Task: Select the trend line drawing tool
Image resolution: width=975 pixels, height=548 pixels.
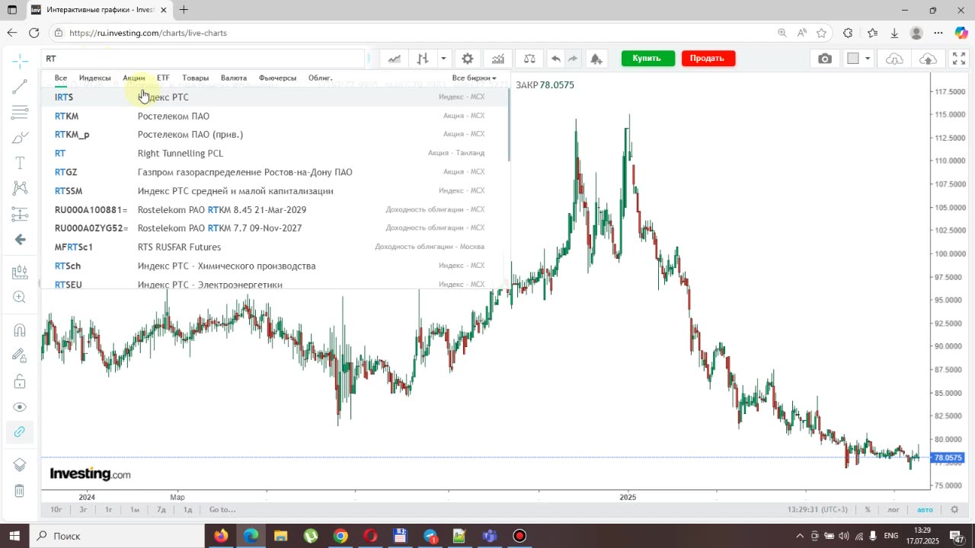Action: tap(20, 87)
